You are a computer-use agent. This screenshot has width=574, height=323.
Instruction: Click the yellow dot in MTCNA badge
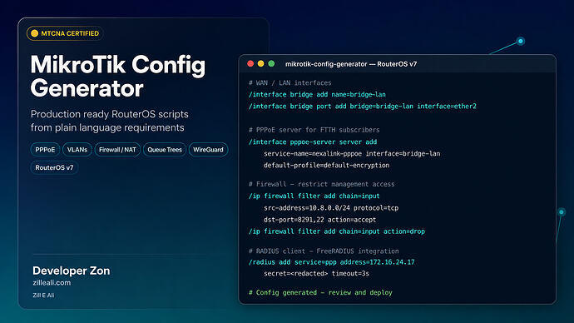(x=34, y=33)
